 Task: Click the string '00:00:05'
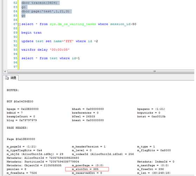click(60, 50)
